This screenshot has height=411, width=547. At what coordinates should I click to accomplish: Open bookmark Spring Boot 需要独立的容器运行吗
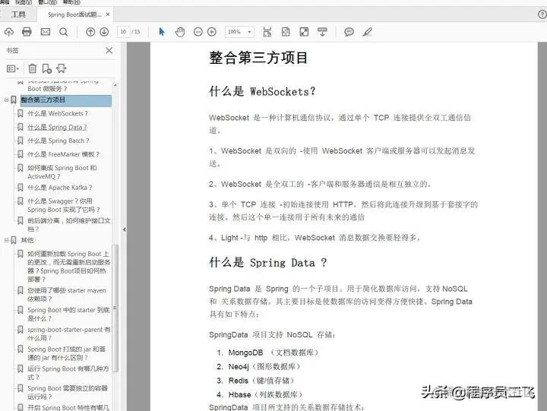point(68,392)
